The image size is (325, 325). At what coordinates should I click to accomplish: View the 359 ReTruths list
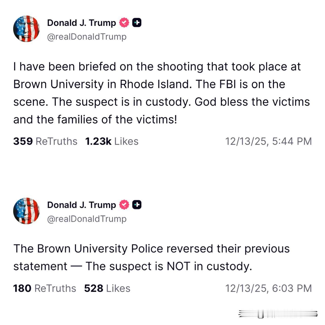(x=45, y=141)
